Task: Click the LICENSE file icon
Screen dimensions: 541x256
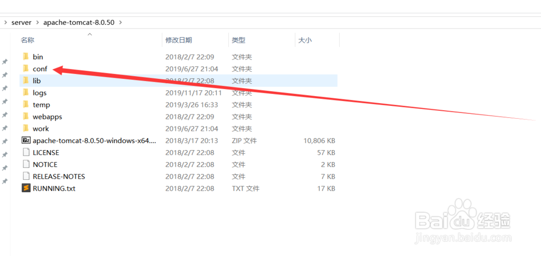Action: tap(26, 152)
